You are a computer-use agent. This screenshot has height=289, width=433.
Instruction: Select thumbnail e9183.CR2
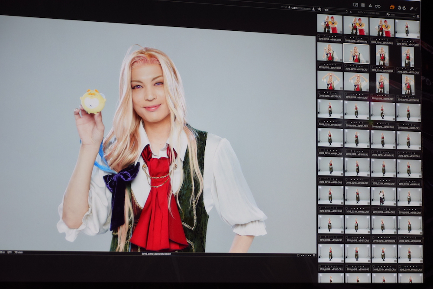pos(408,113)
